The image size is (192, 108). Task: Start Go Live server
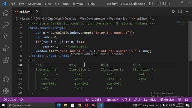(167, 100)
